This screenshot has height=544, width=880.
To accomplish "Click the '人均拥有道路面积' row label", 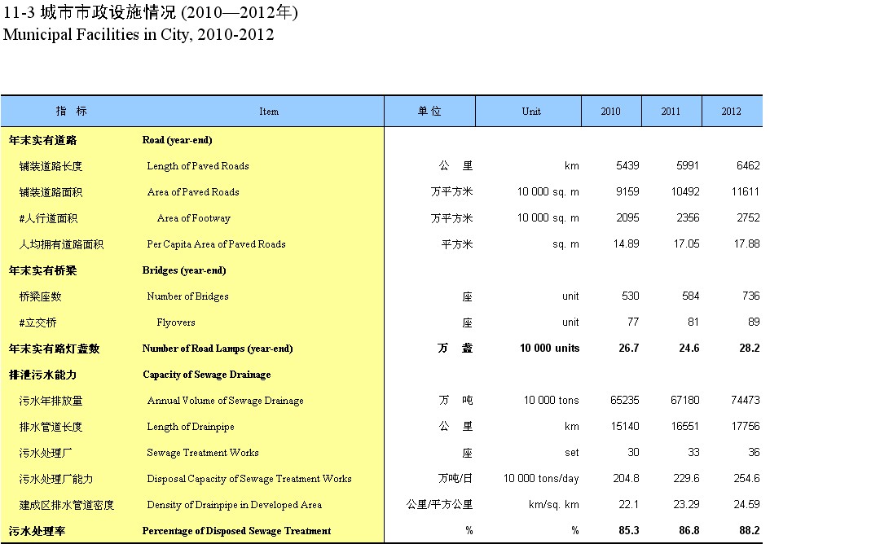I will click(61, 244).
